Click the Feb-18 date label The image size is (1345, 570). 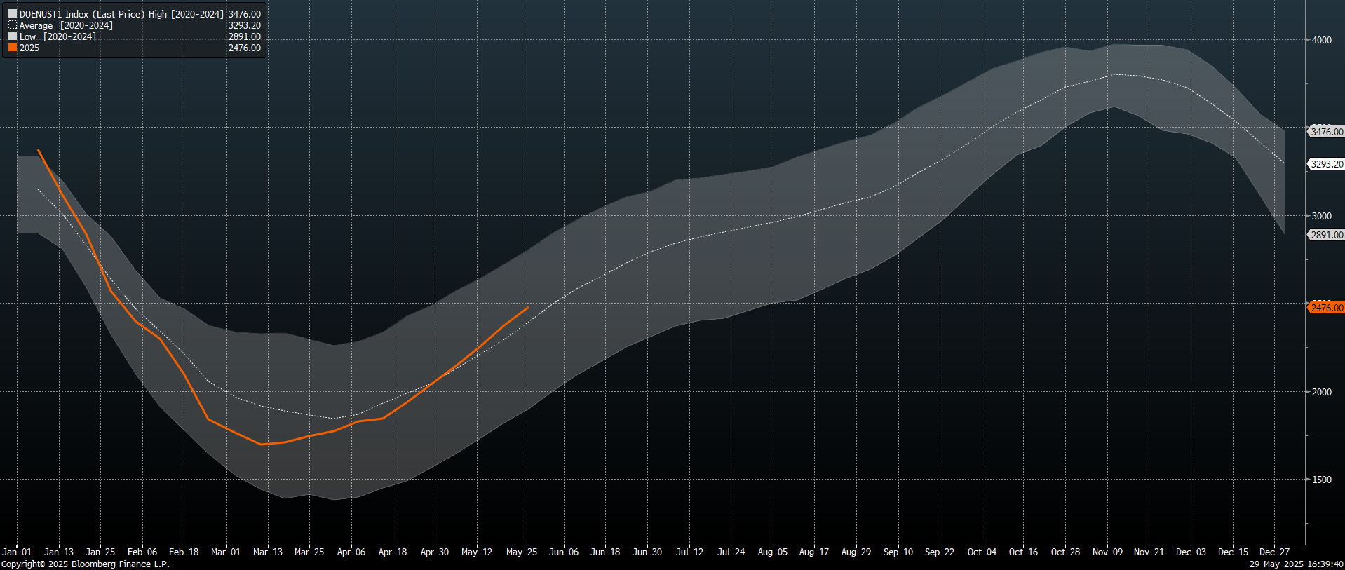[184, 552]
